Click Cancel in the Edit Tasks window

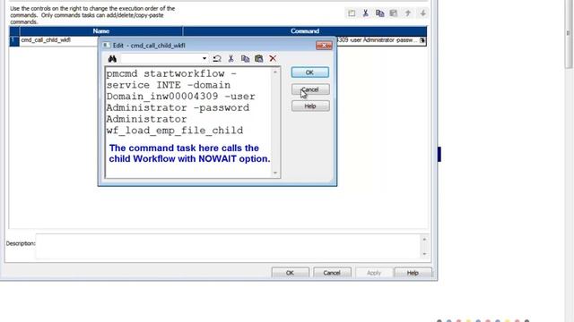click(332, 273)
